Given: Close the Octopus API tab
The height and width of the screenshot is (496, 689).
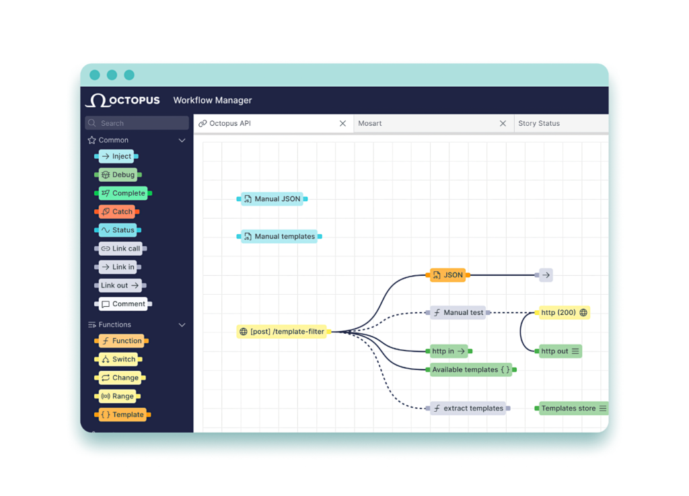Looking at the screenshot, I should (342, 123).
